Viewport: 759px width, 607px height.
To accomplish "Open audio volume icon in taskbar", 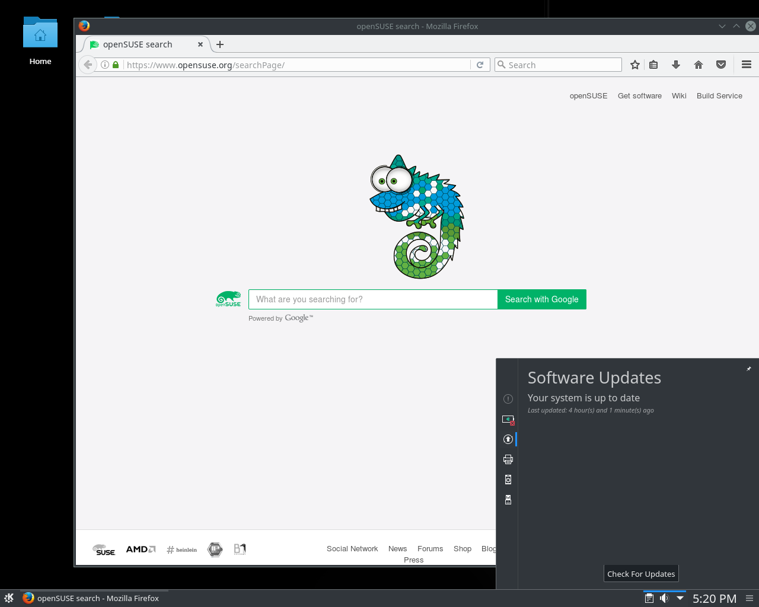I will tap(664, 598).
